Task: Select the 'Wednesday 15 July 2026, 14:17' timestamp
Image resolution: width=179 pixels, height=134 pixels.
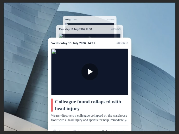Action: tap(73, 43)
